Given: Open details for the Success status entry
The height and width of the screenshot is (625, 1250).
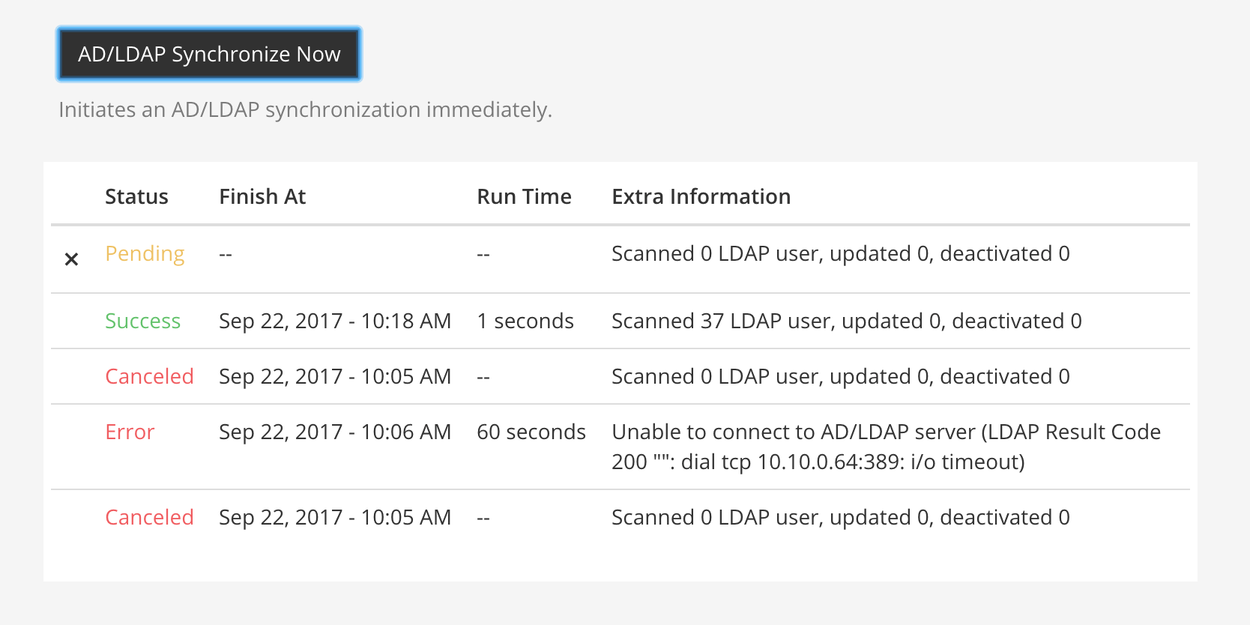Looking at the screenshot, I should (142, 321).
